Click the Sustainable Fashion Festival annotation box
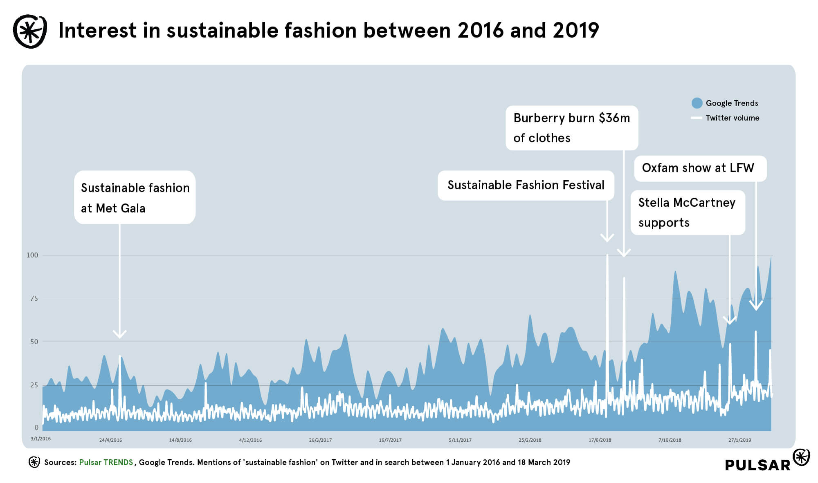The width and height of the screenshot is (818, 483). [526, 185]
